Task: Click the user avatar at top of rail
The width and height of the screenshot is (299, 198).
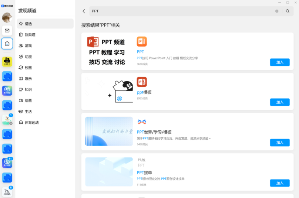Action: [7, 17]
